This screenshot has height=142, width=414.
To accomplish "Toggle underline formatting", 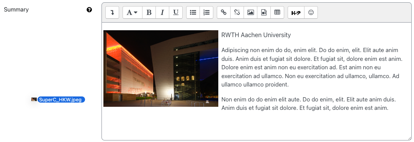I will point(176,12).
